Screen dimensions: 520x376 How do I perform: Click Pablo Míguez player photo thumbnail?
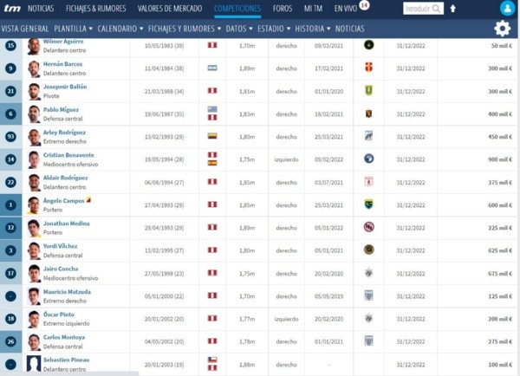[x=34, y=113]
